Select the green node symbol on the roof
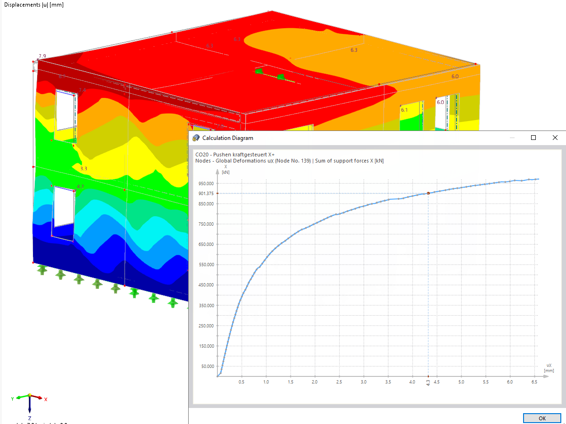 [x=258, y=71]
